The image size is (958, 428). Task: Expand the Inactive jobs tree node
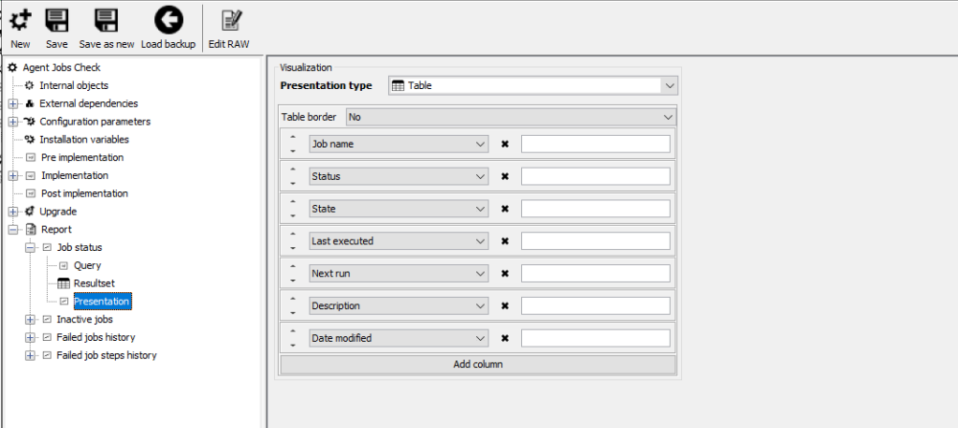pos(31,320)
